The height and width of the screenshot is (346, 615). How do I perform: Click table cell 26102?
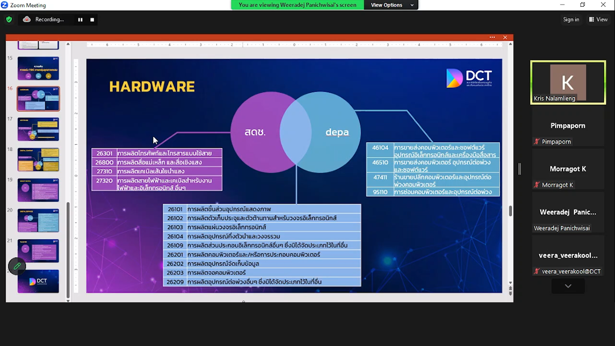pyautogui.click(x=175, y=218)
